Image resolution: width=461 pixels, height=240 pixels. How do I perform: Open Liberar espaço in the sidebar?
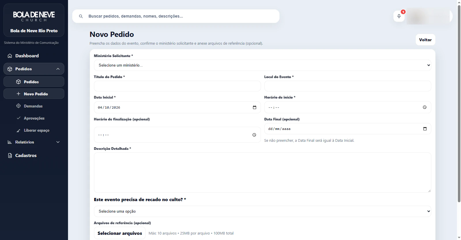pyautogui.click(x=34, y=130)
